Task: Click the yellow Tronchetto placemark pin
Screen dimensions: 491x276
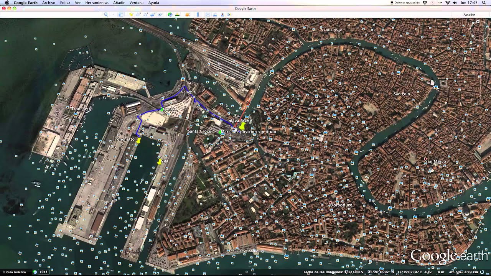Action: coord(138,140)
